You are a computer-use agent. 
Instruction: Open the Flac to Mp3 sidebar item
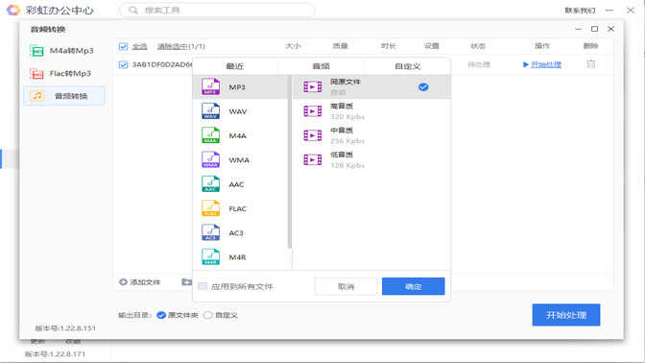(64, 74)
